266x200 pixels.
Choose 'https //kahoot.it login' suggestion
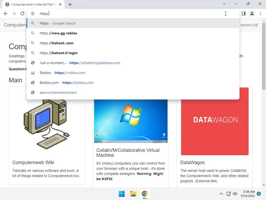click(133, 53)
